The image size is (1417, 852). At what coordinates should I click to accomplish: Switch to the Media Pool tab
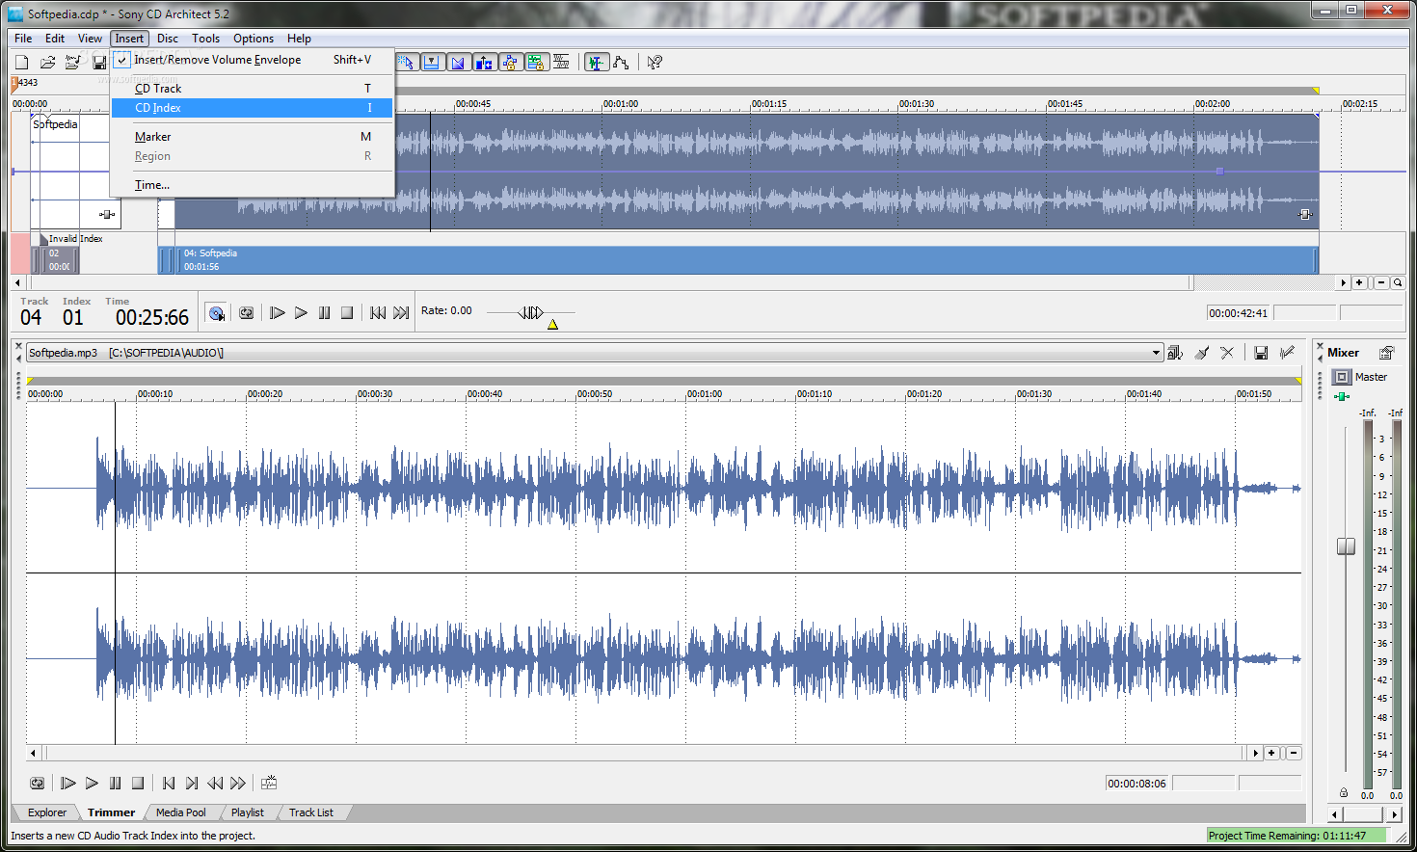coord(181,812)
